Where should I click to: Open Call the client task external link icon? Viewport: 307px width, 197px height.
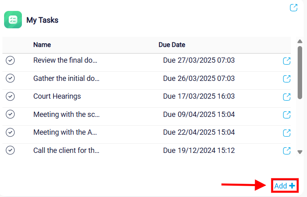tap(287, 151)
